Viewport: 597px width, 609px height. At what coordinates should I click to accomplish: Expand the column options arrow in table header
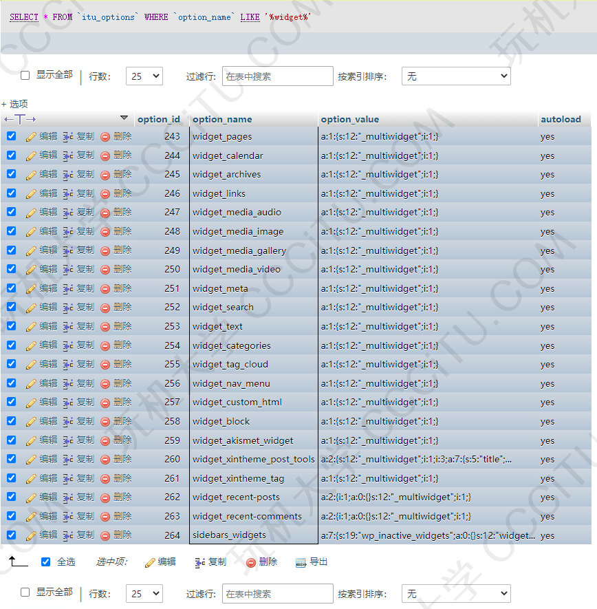coord(124,118)
